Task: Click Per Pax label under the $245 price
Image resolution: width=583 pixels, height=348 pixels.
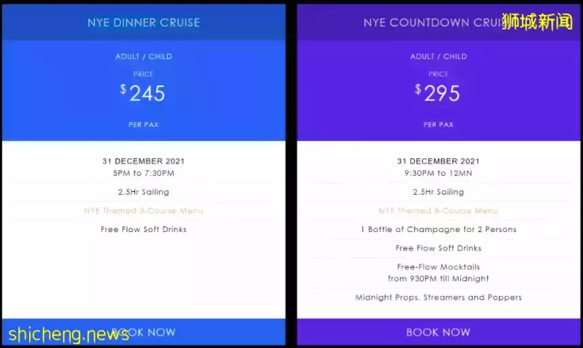Action: (143, 125)
